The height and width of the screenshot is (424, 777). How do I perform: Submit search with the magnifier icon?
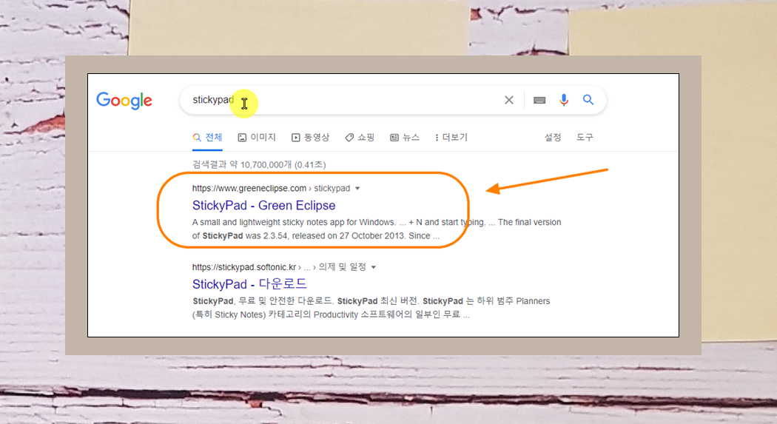tap(588, 100)
